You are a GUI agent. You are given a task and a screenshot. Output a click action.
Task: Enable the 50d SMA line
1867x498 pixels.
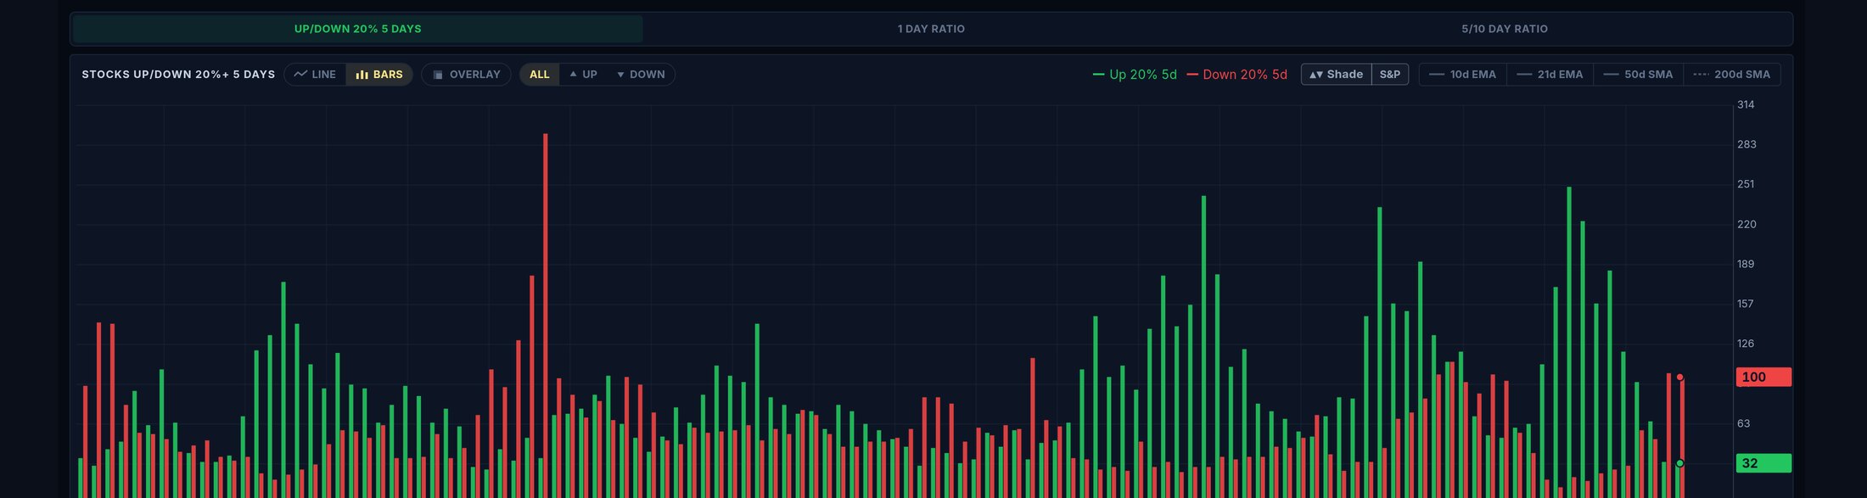1638,75
